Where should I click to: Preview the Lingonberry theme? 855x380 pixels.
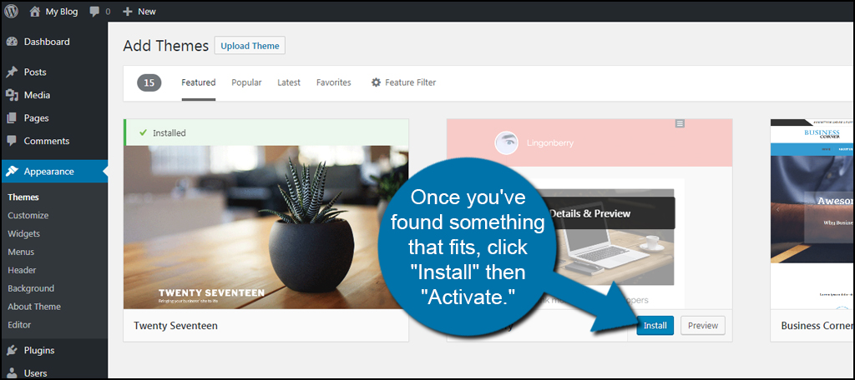point(703,326)
